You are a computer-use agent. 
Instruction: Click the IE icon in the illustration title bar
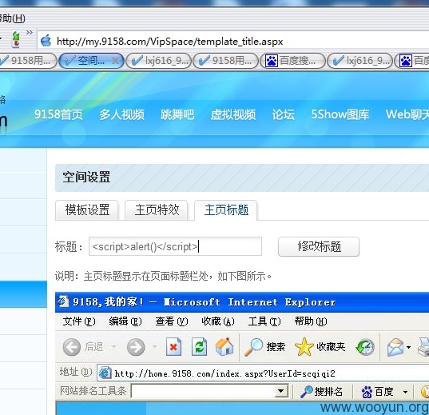(x=63, y=301)
